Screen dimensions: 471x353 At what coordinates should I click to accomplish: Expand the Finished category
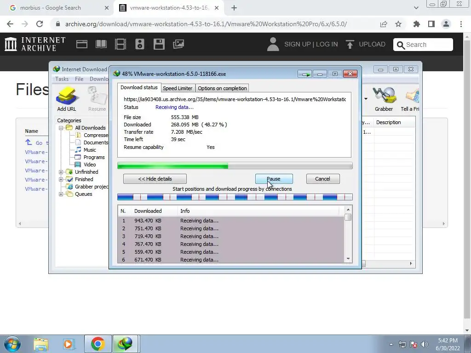pos(61,180)
